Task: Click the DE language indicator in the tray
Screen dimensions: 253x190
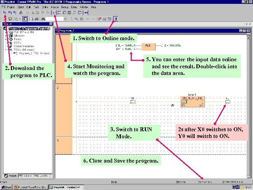Action: click(237, 187)
